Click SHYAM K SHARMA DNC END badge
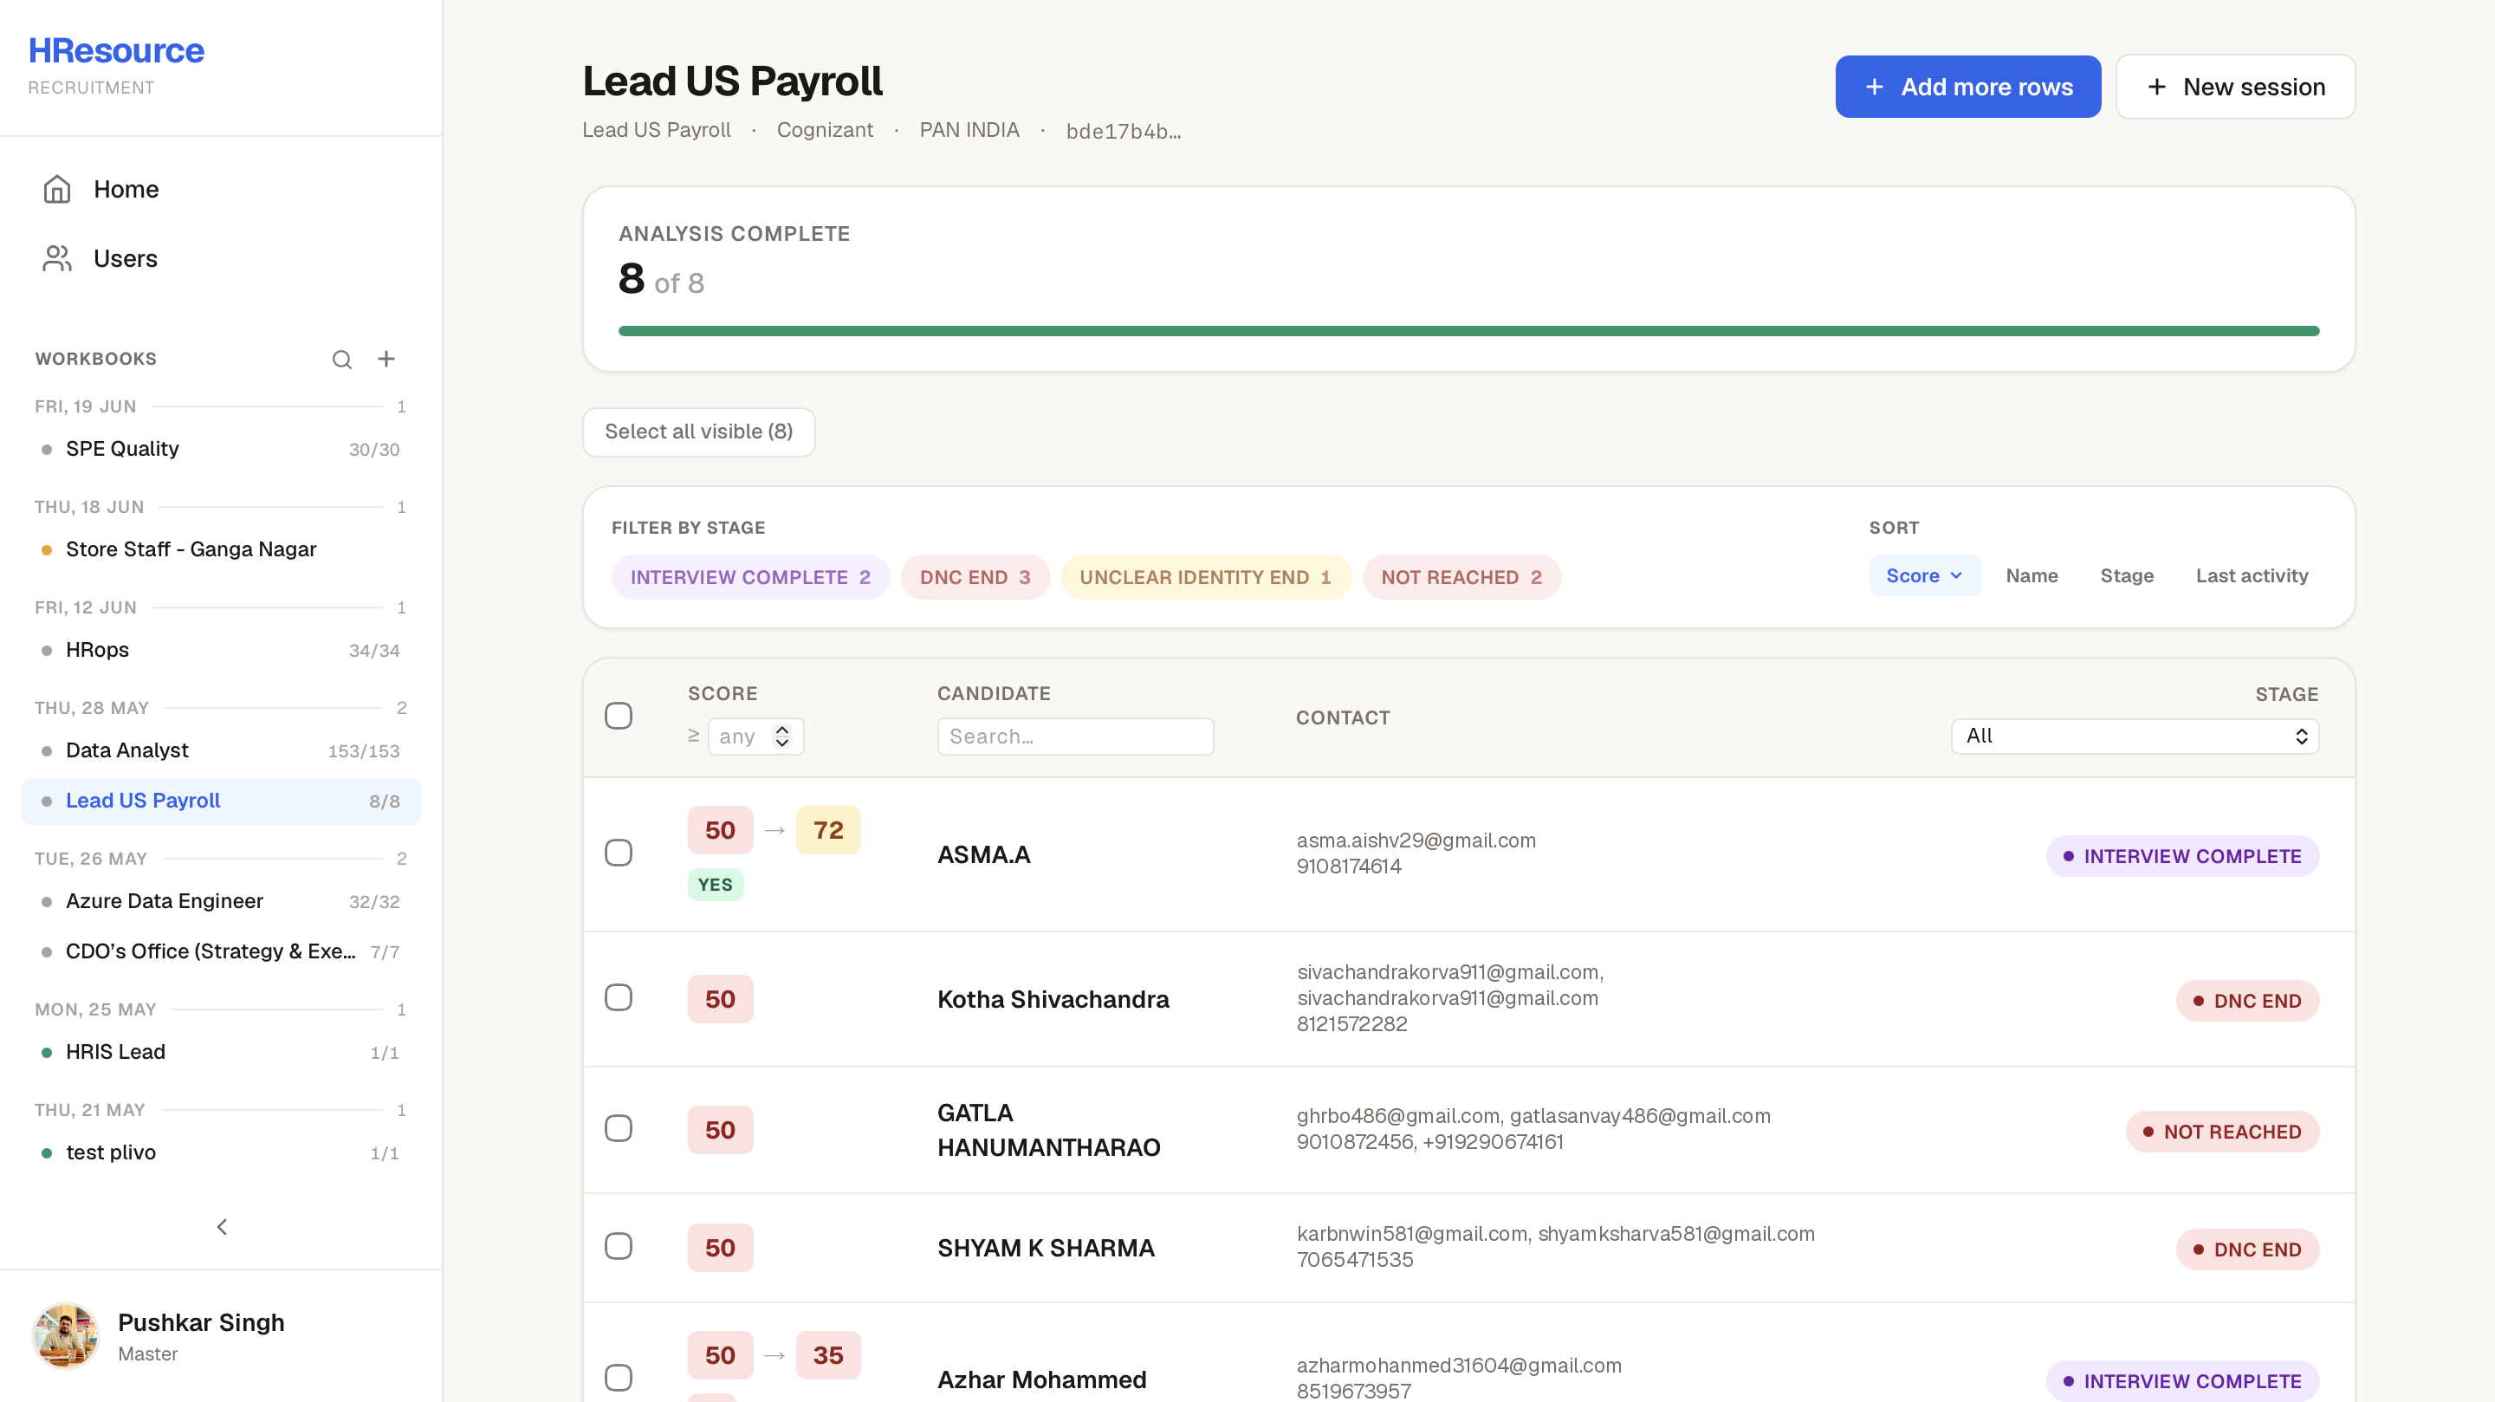Screen dimensions: 2495x1402 (2247, 1249)
